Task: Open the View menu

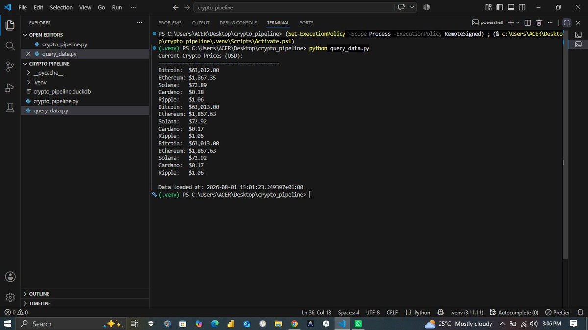Action: (x=85, y=7)
